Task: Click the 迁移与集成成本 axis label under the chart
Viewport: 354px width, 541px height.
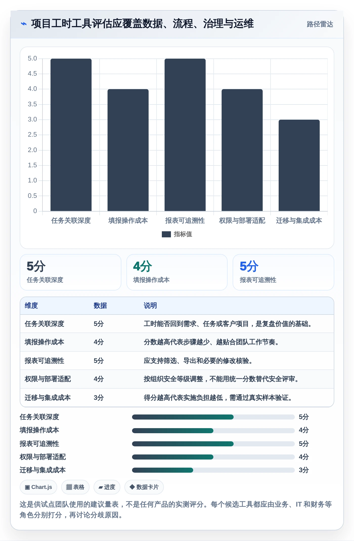Action: [x=299, y=221]
